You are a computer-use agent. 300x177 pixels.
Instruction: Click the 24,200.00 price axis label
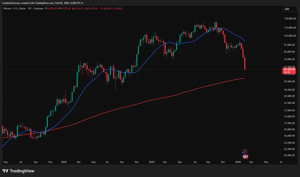[x=290, y=143]
